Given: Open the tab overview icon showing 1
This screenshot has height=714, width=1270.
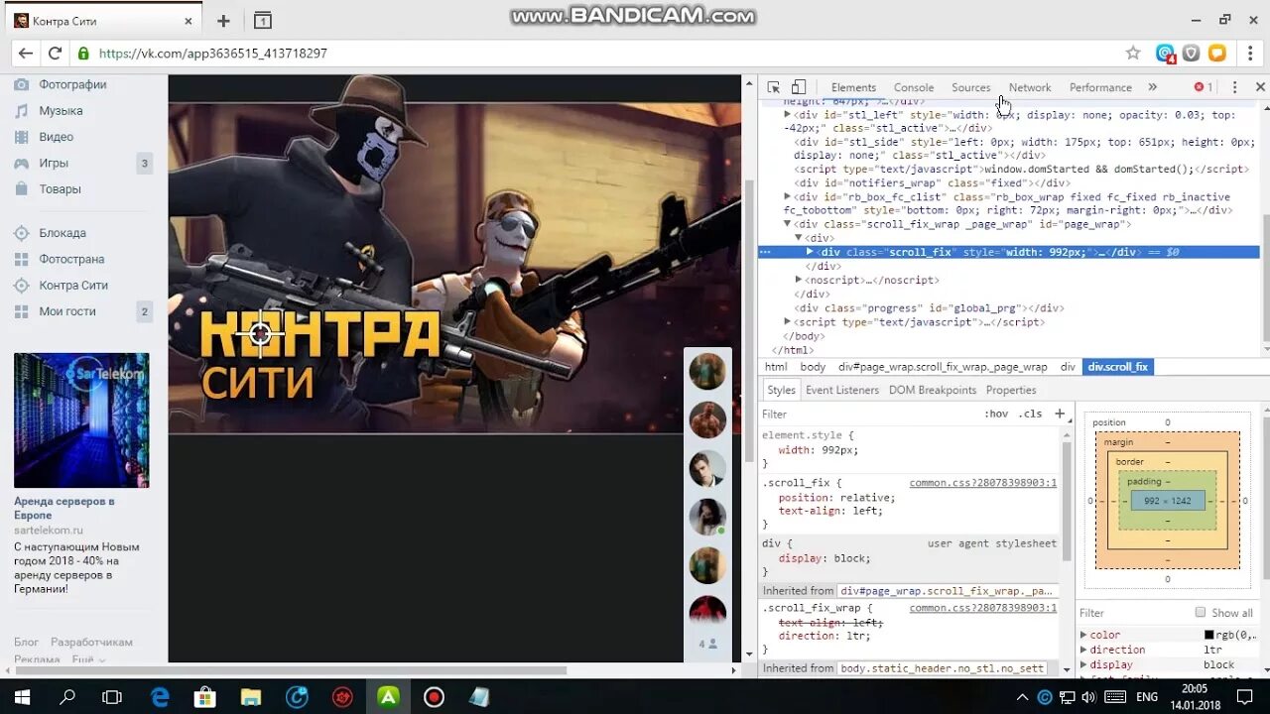Looking at the screenshot, I should tap(263, 21).
